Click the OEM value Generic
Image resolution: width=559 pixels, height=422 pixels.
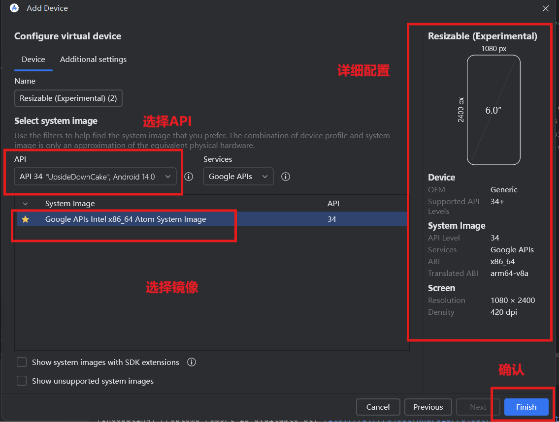504,190
